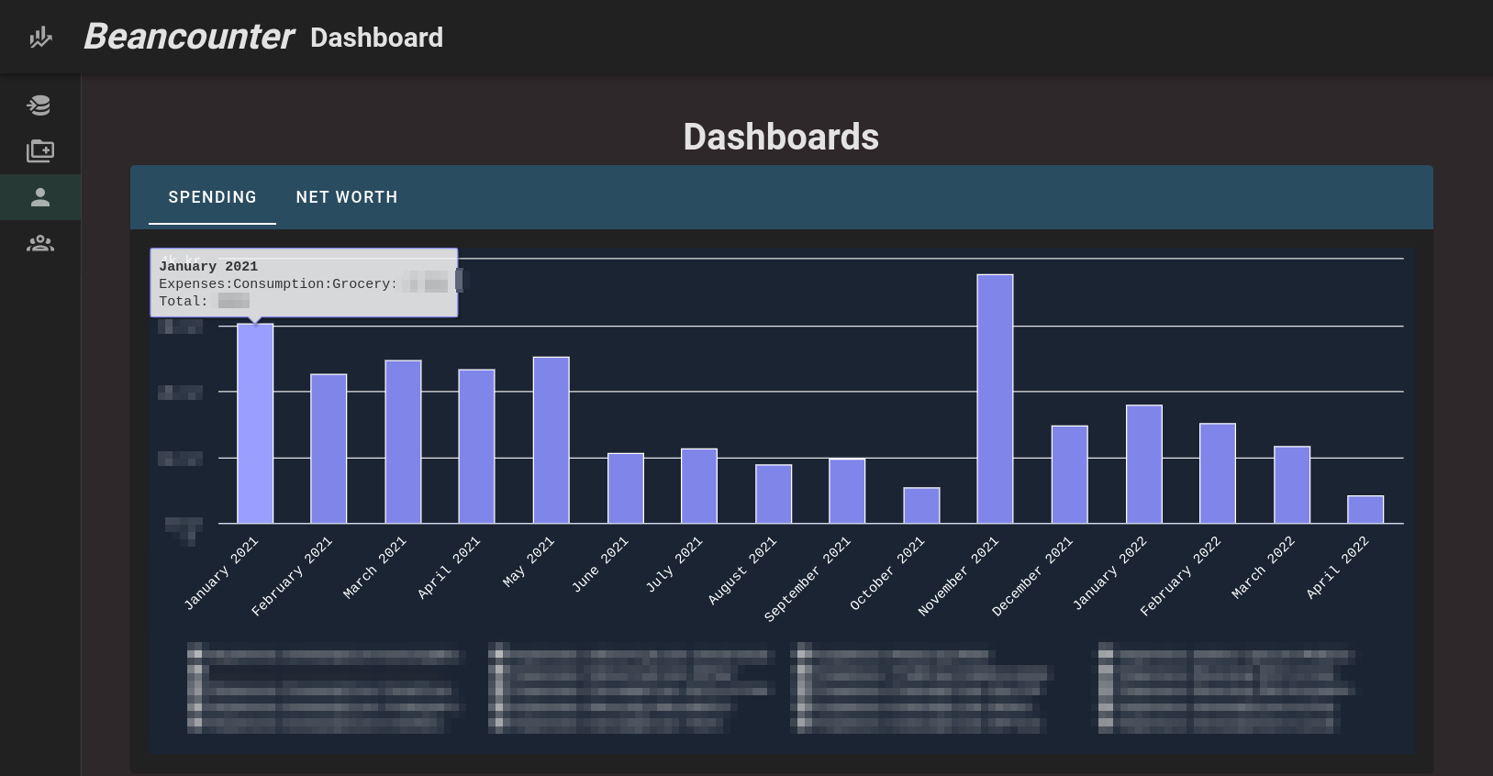Click 'Expenses:Consumption:Grocery' in the tooltip

point(275,283)
